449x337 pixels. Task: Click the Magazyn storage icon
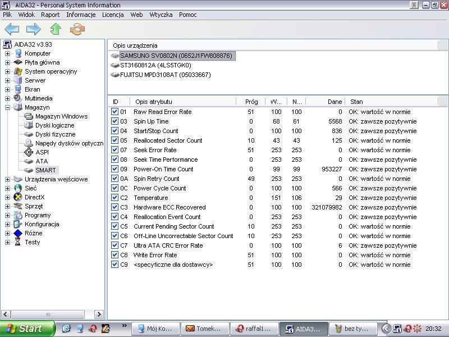coord(18,107)
